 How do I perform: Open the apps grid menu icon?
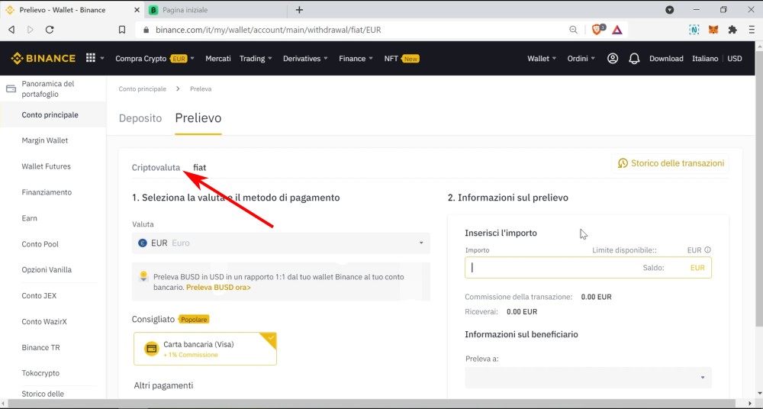coord(91,58)
